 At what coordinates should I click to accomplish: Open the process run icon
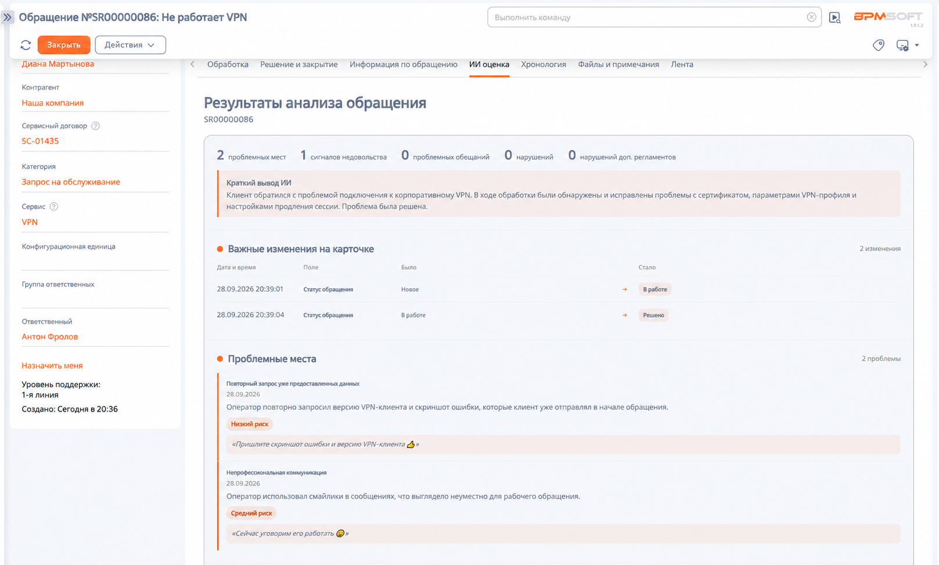pos(834,17)
